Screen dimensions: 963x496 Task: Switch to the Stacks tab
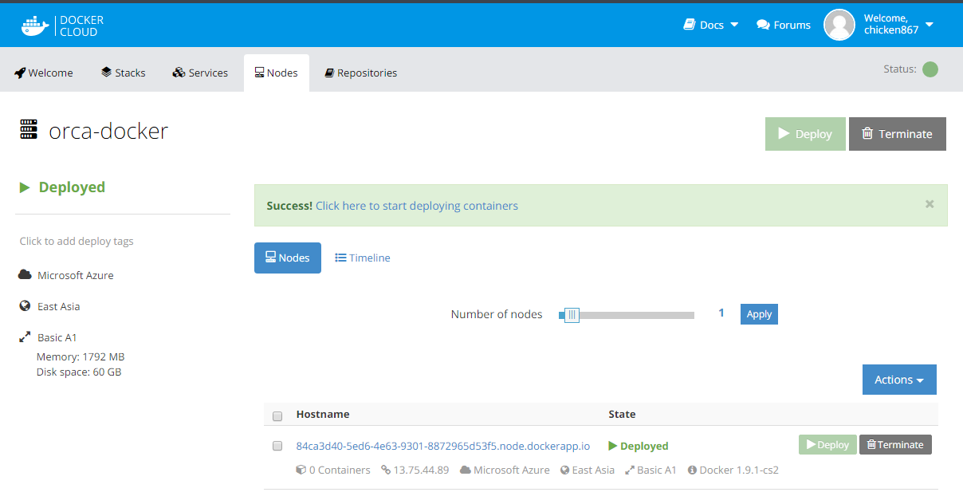124,73
